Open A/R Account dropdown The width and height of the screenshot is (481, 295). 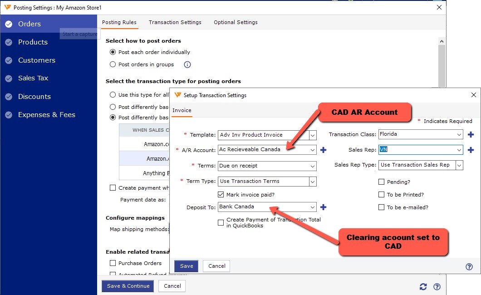point(312,150)
